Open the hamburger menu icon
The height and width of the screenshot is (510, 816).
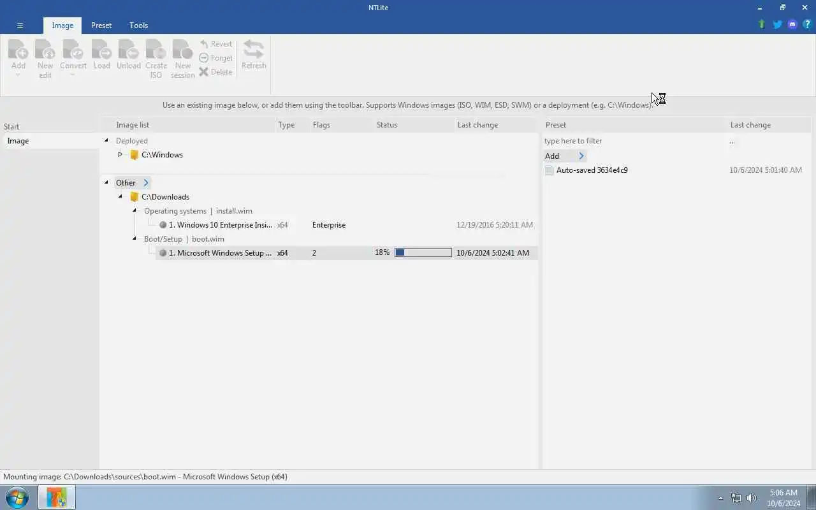point(20,25)
